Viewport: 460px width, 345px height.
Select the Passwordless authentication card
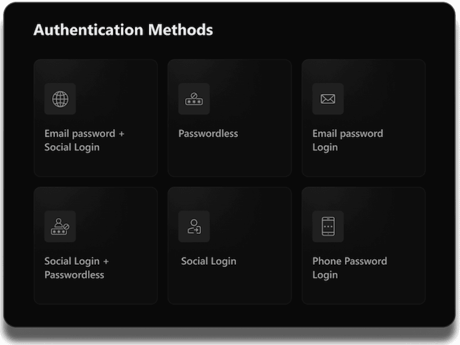point(229,118)
